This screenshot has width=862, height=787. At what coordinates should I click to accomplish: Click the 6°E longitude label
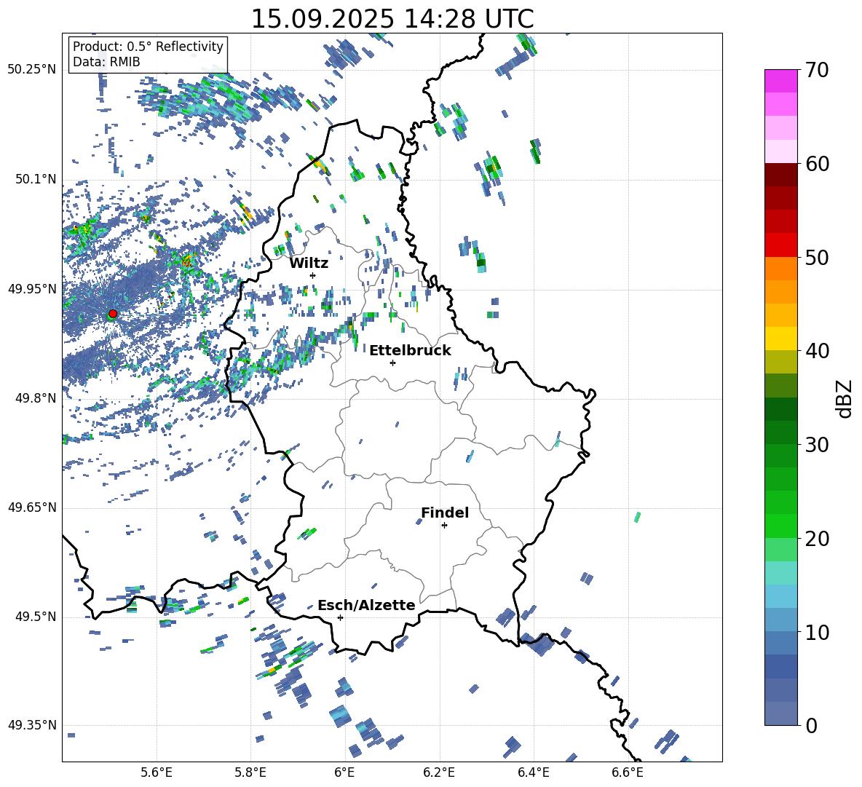(x=344, y=772)
